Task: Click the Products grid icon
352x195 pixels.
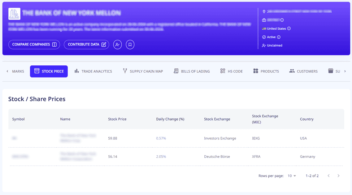Action: [x=256, y=71]
